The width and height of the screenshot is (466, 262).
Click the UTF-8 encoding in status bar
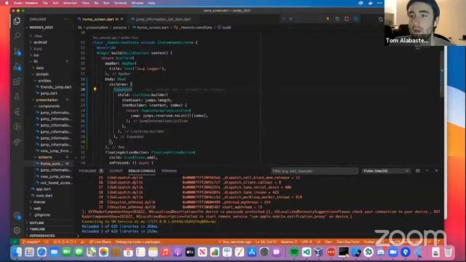point(307,242)
